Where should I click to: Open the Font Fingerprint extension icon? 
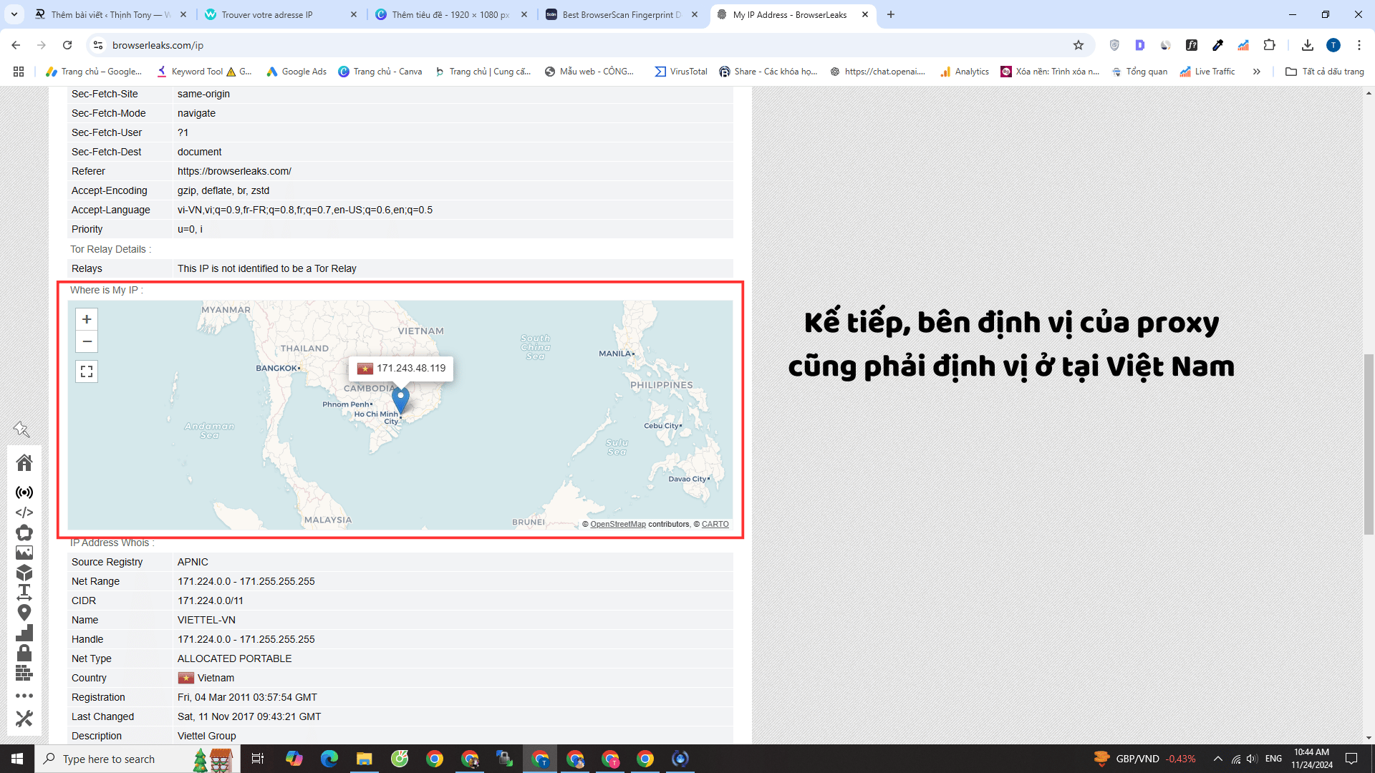(1191, 45)
